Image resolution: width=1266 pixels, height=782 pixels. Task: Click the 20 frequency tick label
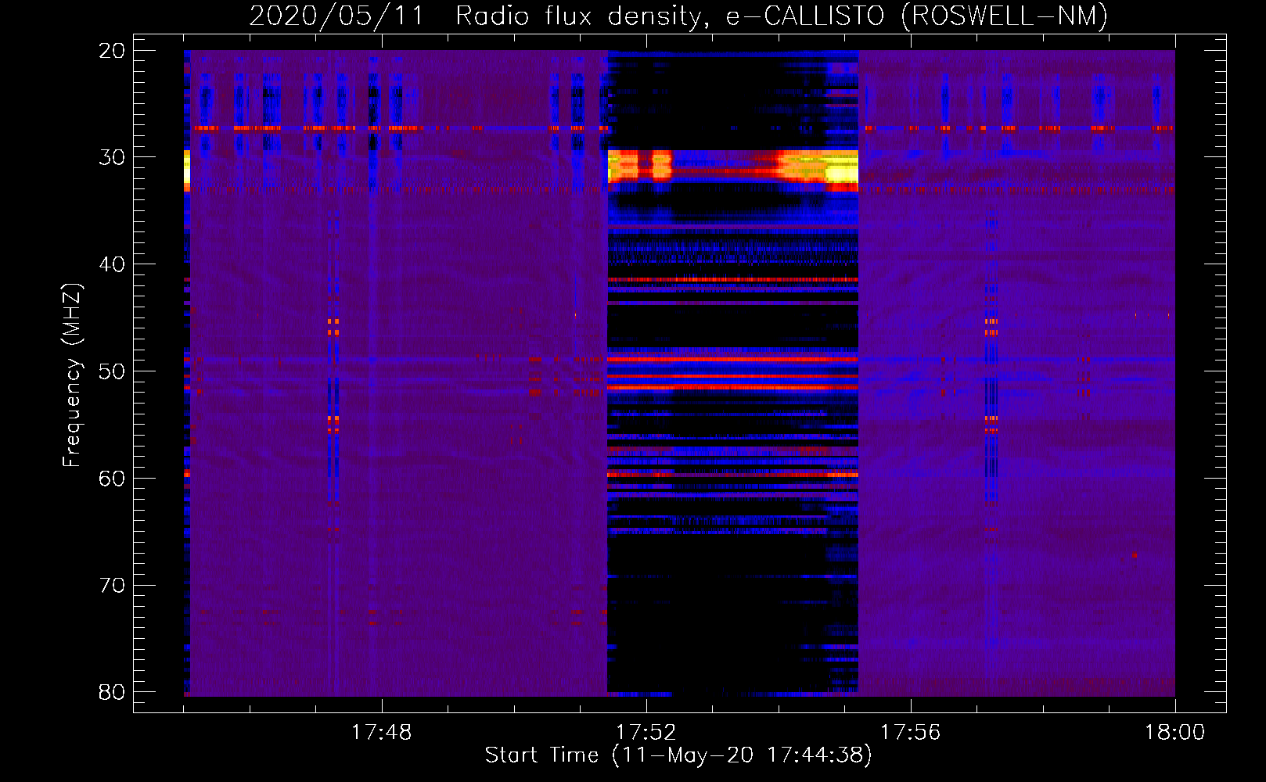(x=112, y=51)
